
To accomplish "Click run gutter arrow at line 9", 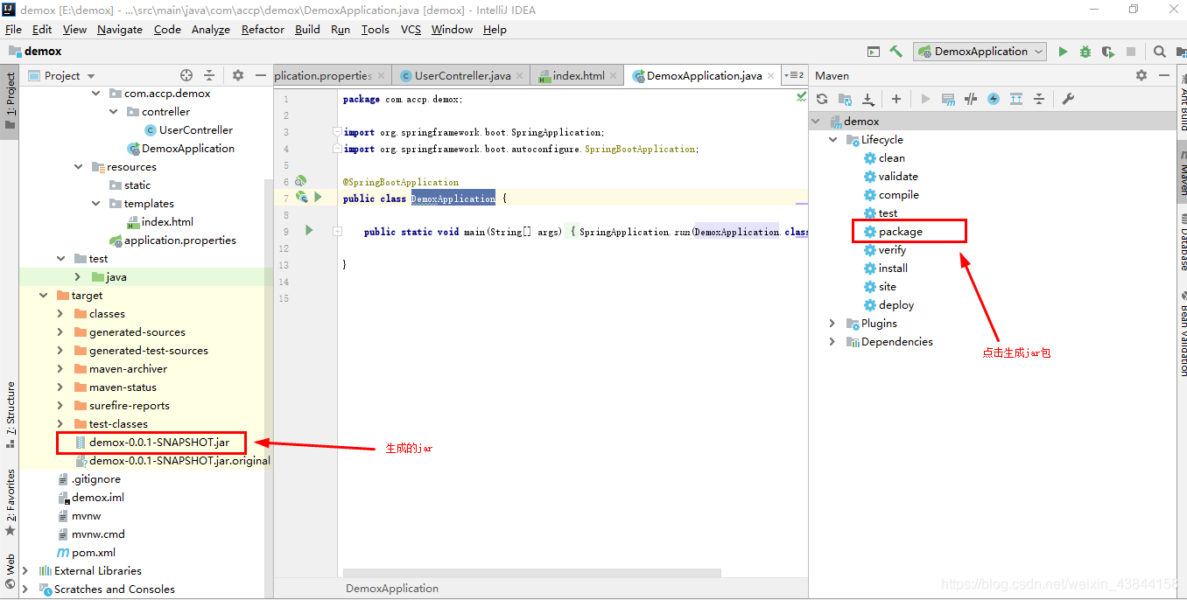I will [x=309, y=230].
